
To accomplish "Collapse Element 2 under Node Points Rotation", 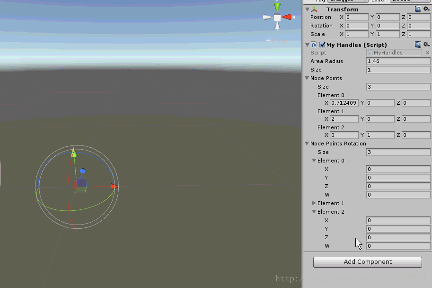I will pos(314,212).
